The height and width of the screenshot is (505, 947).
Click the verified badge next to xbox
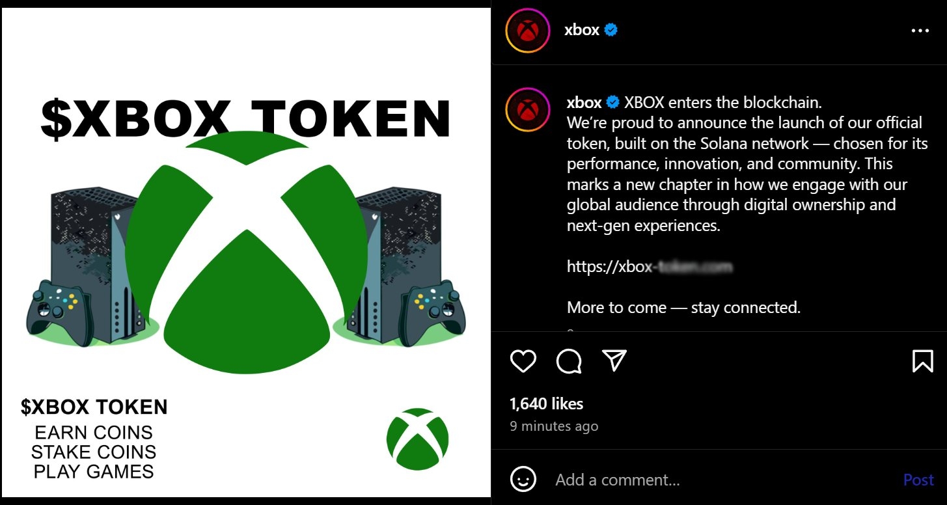click(609, 29)
